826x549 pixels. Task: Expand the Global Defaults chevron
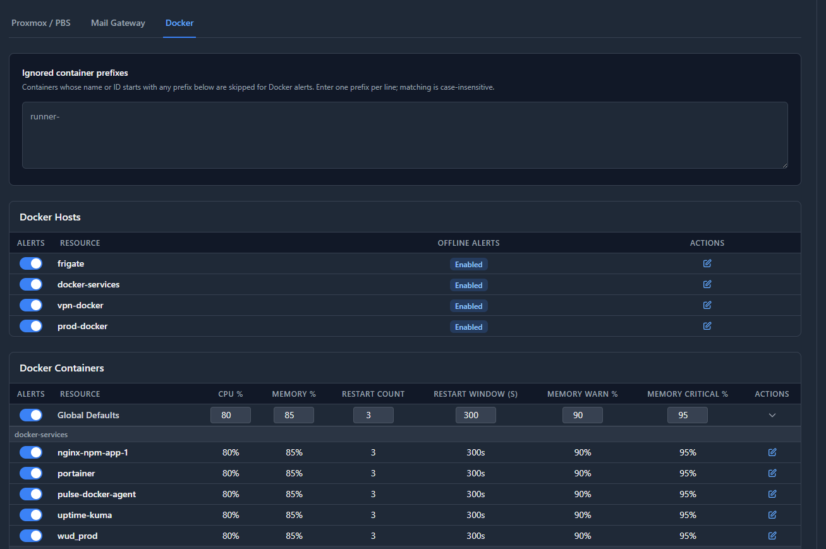772,415
